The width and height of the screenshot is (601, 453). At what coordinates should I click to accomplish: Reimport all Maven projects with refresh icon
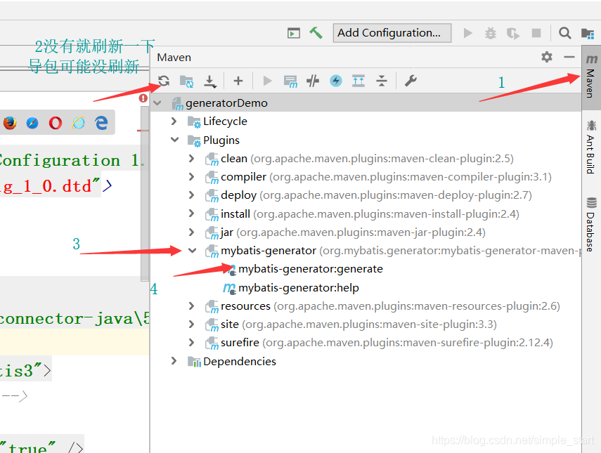(x=164, y=81)
